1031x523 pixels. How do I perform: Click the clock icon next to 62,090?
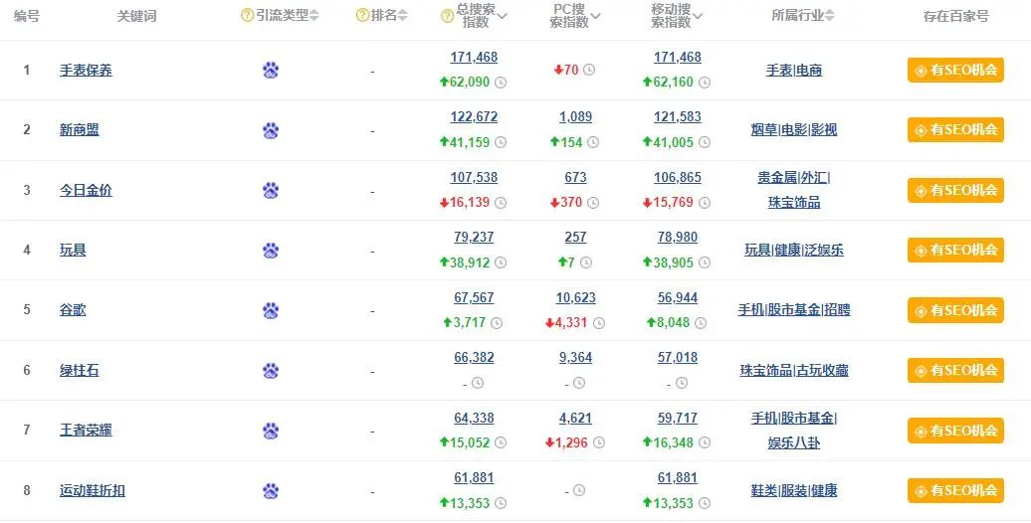pyautogui.click(x=501, y=83)
